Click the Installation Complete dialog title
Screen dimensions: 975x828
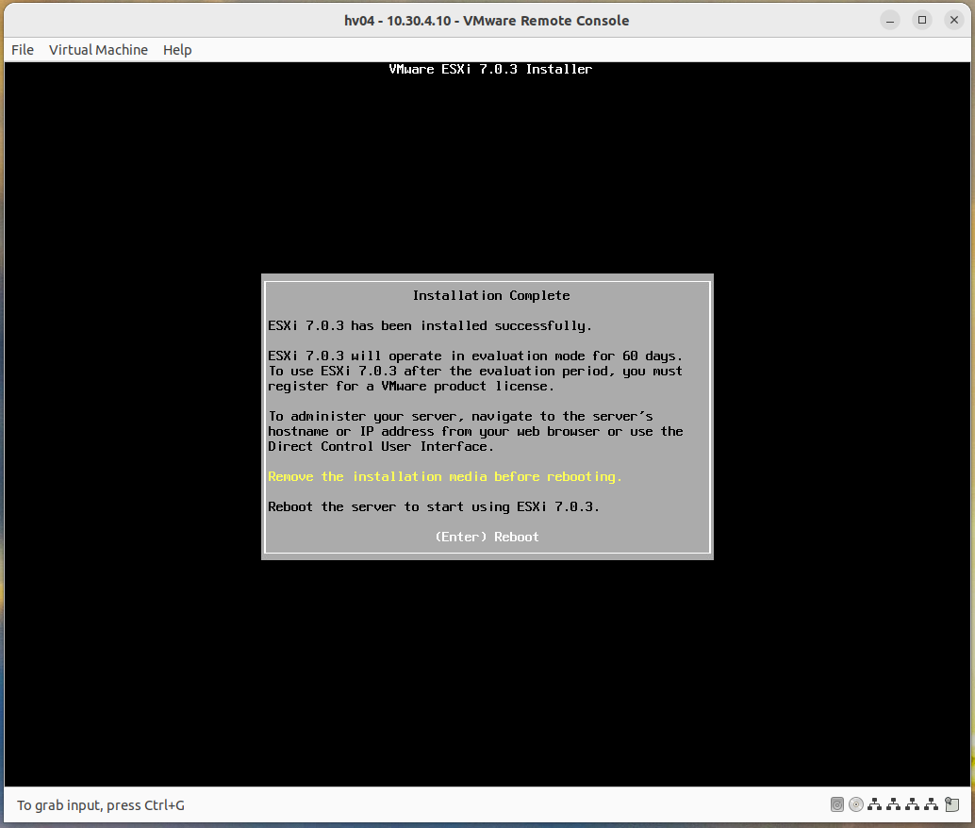[490, 295]
